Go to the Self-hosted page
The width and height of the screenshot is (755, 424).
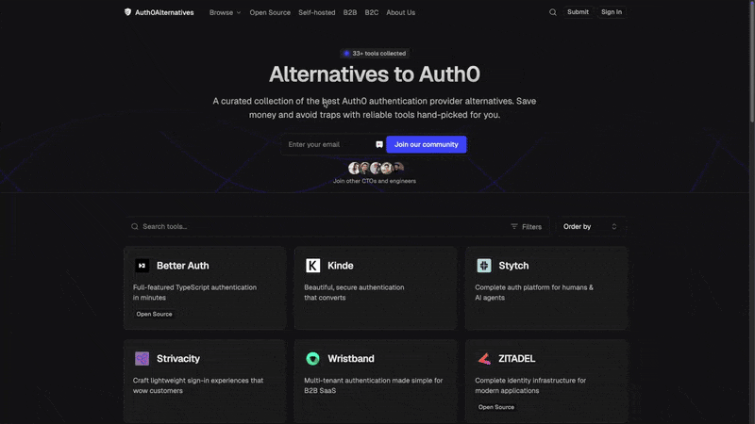point(317,12)
